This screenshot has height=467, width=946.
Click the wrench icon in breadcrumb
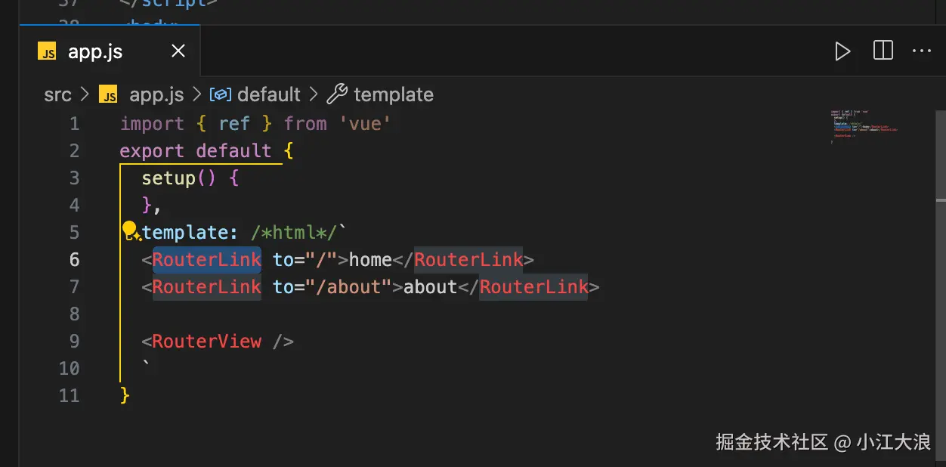tap(337, 94)
